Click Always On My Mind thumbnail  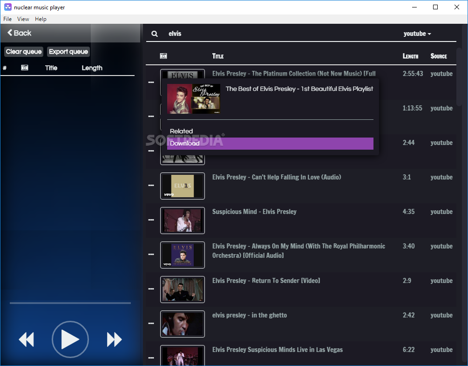pos(183,255)
